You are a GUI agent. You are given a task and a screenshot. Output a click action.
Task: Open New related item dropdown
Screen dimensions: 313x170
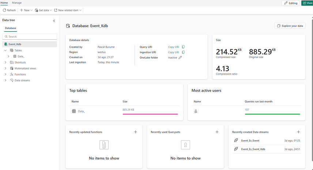coord(68,10)
